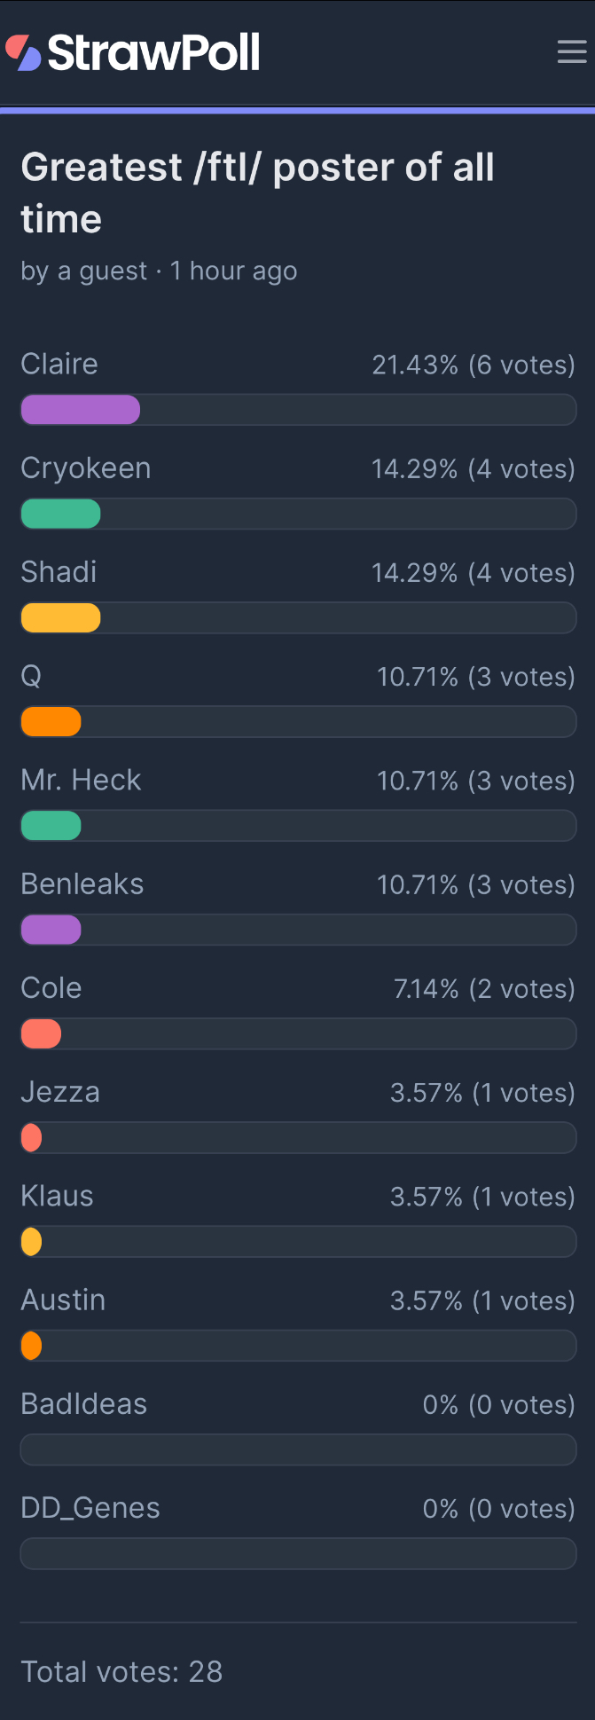
Task: Click the '1 hour ago' timestamp
Action: (x=233, y=271)
